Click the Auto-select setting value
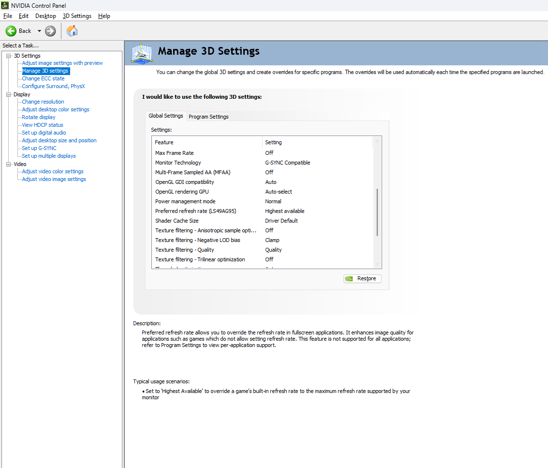Viewport: 548px width, 468px height. click(279, 192)
